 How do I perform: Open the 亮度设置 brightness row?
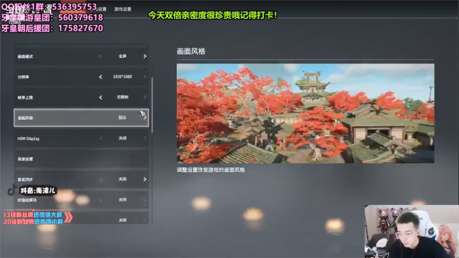81,159
